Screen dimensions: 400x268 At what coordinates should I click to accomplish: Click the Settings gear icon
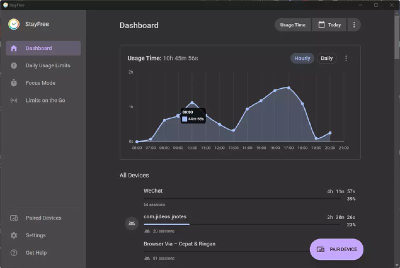tap(14, 235)
